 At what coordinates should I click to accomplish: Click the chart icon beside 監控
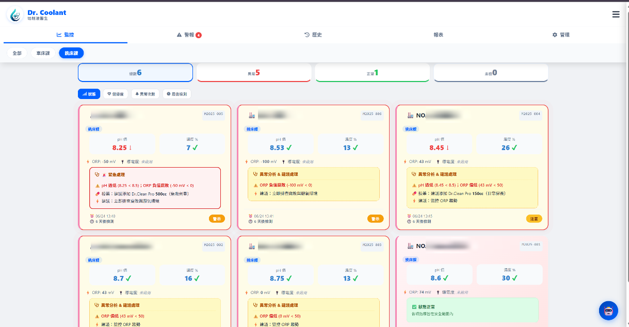pos(59,35)
